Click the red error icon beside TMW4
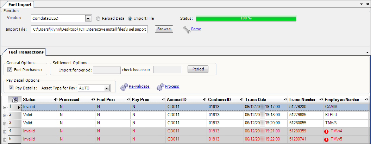 327,132
